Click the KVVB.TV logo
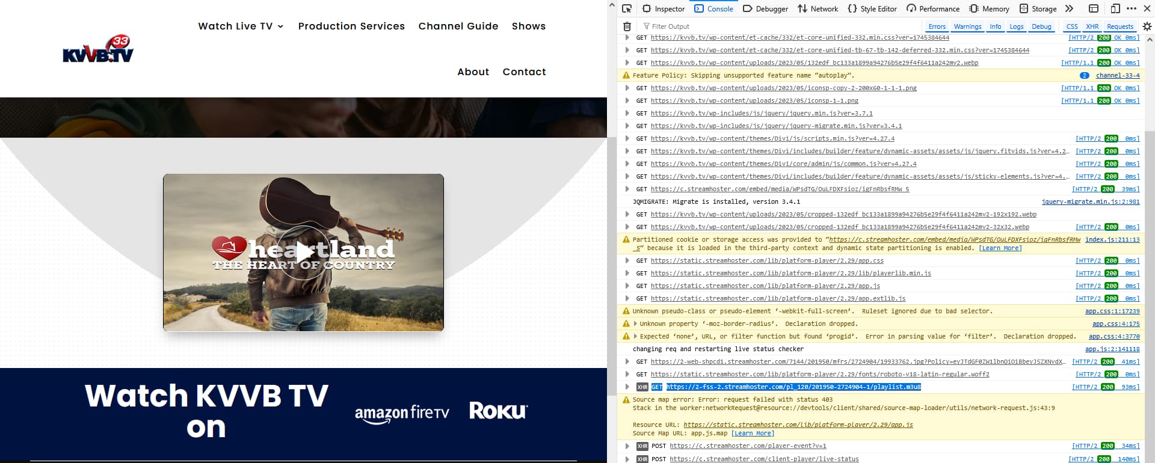Image resolution: width=1155 pixels, height=463 pixels. coord(98,49)
